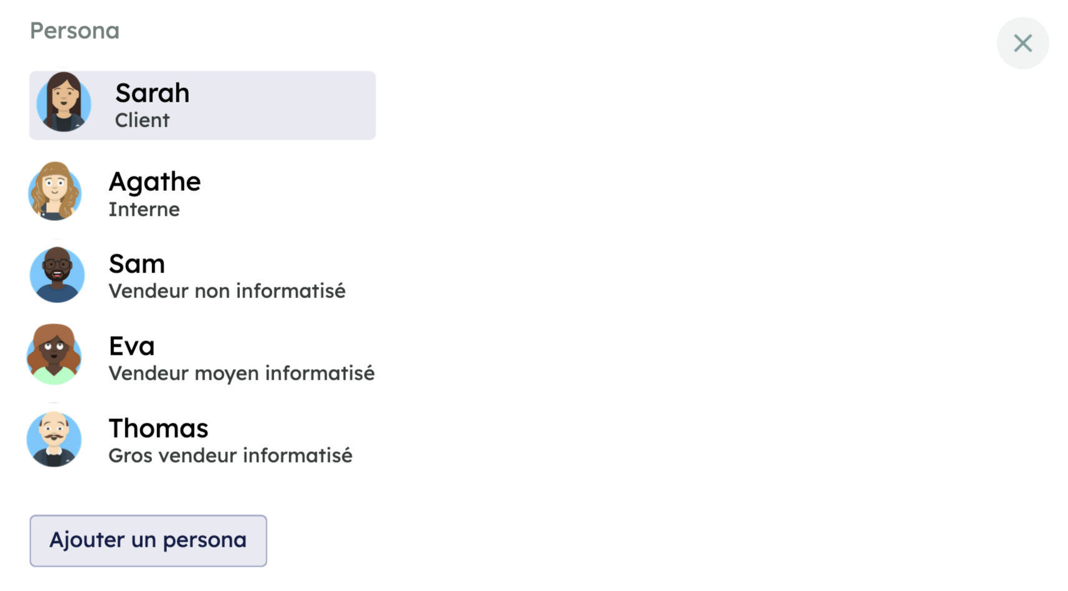This screenshot has width=1068, height=591.
Task: Click 'Gros vendeur informatisé' role text
Action: coord(230,456)
